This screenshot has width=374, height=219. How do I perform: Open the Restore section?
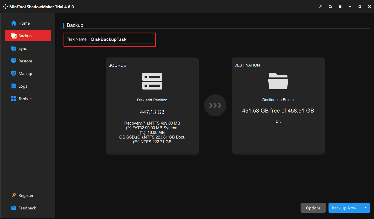pyautogui.click(x=28, y=61)
